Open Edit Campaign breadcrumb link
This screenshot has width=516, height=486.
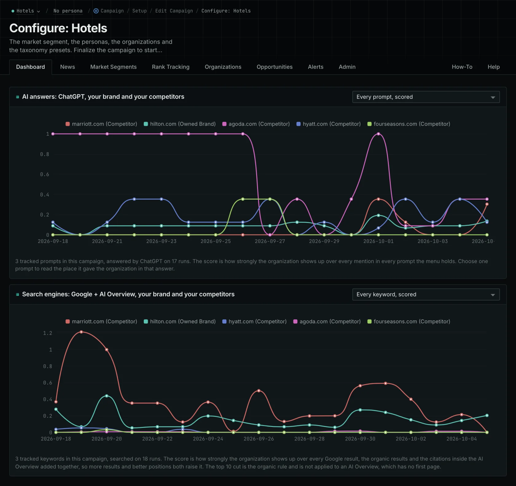pos(174,11)
